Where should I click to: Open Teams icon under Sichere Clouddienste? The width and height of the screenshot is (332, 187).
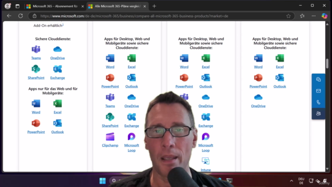[36, 49]
